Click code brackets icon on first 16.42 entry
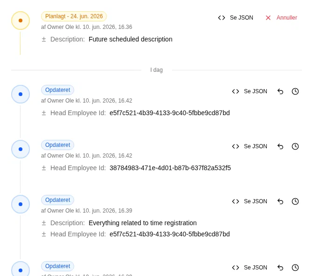313x276 pixels. click(236, 91)
